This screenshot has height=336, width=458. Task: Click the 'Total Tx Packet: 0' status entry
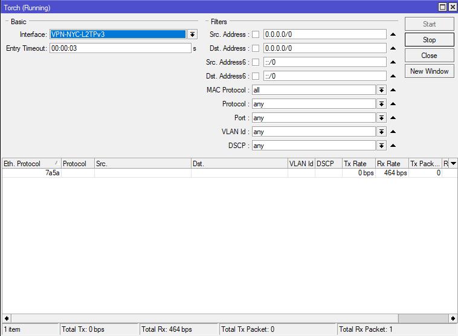(277, 329)
